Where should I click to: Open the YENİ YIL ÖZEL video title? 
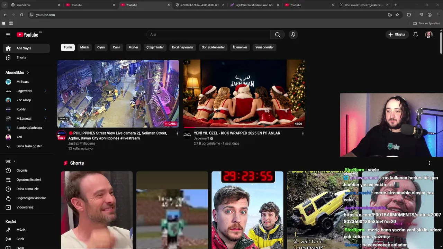click(237, 133)
